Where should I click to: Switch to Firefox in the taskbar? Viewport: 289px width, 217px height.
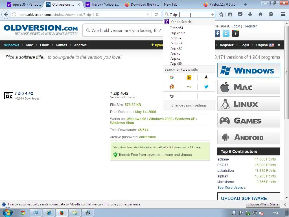tap(62, 213)
